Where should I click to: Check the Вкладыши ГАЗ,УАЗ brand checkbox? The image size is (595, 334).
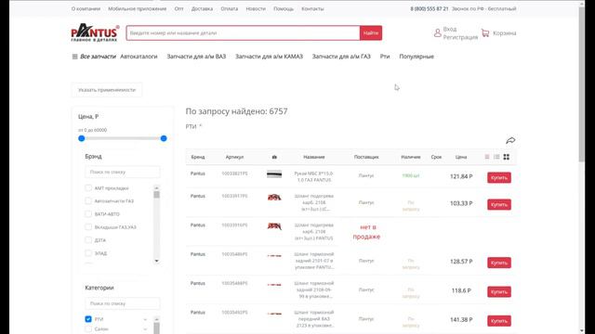coord(88,226)
